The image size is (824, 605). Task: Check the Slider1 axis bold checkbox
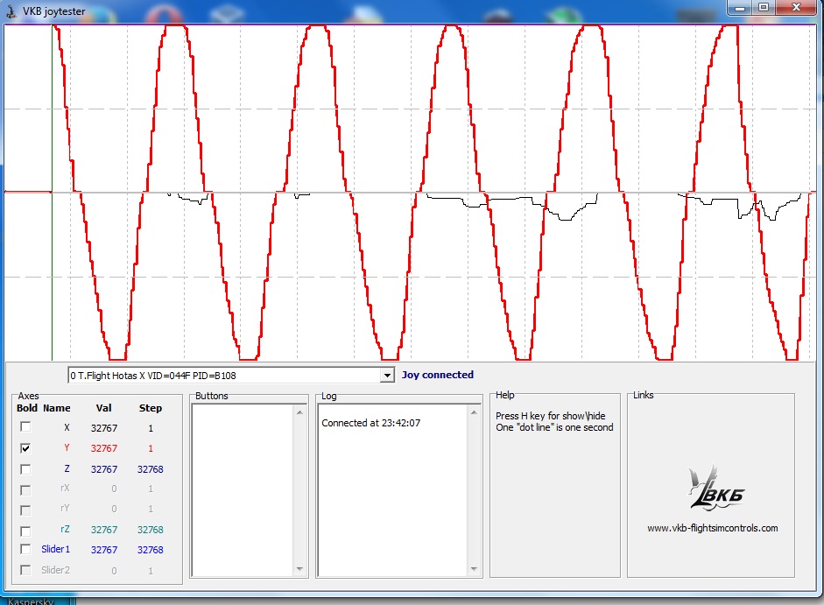coord(25,550)
